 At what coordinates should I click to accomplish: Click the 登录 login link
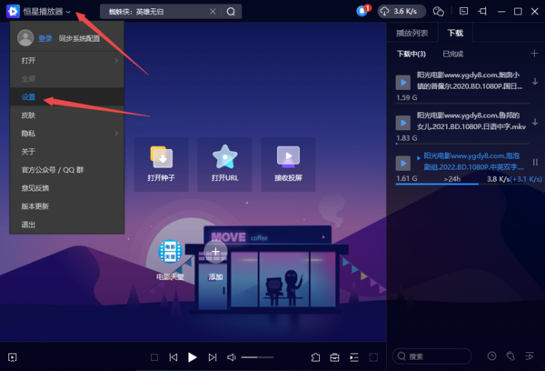tap(45, 38)
